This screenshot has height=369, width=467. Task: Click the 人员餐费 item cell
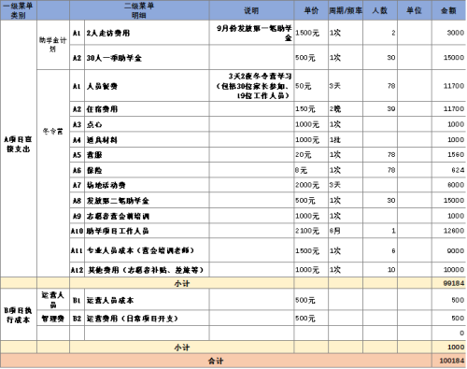147,86
